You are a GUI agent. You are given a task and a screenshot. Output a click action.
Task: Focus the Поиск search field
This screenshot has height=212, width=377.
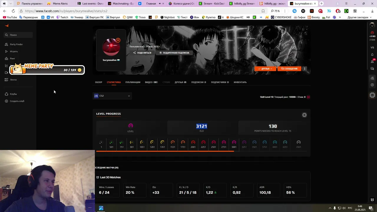coord(18,35)
